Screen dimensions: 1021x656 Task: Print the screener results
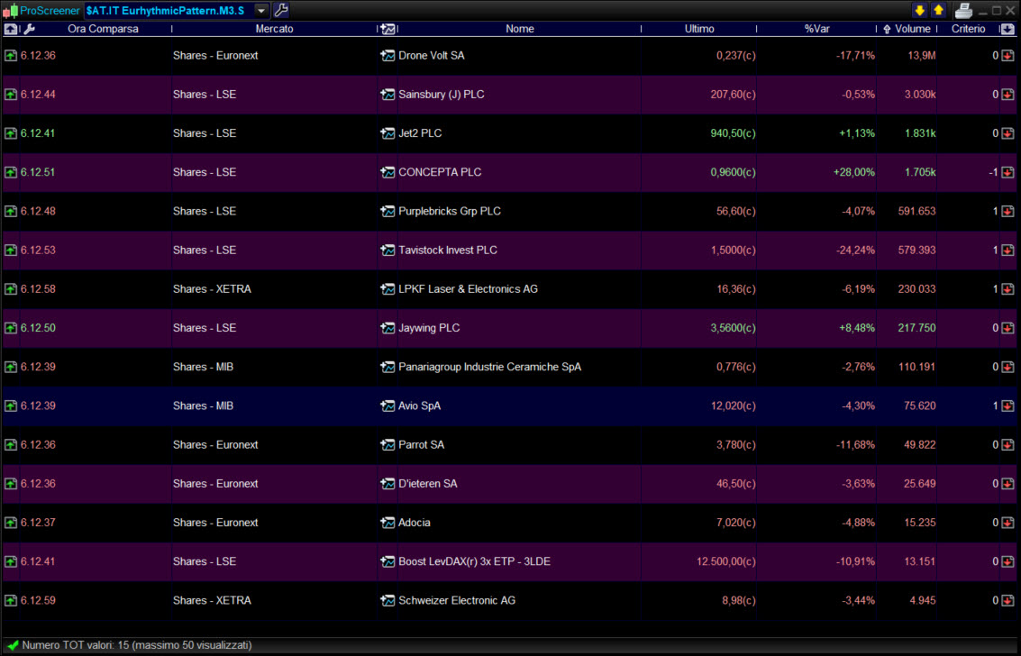click(963, 11)
